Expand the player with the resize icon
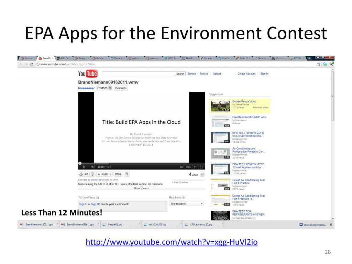This screenshot has width=352, height=264. (195, 167)
